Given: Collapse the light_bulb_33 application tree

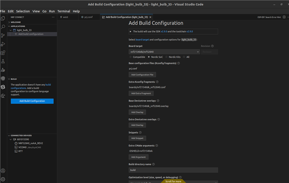Looking at the screenshot, I should pos(11,30).
